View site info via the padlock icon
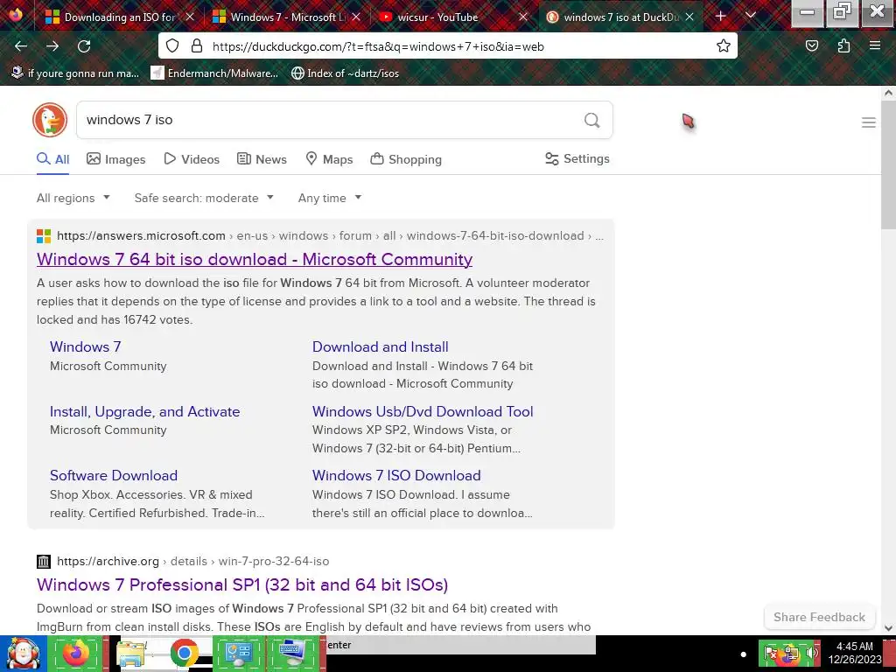The width and height of the screenshot is (896, 672). click(x=197, y=46)
